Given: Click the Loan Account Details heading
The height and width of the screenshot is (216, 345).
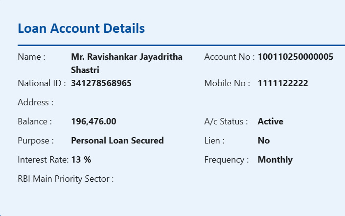Looking at the screenshot, I should (81, 28).
